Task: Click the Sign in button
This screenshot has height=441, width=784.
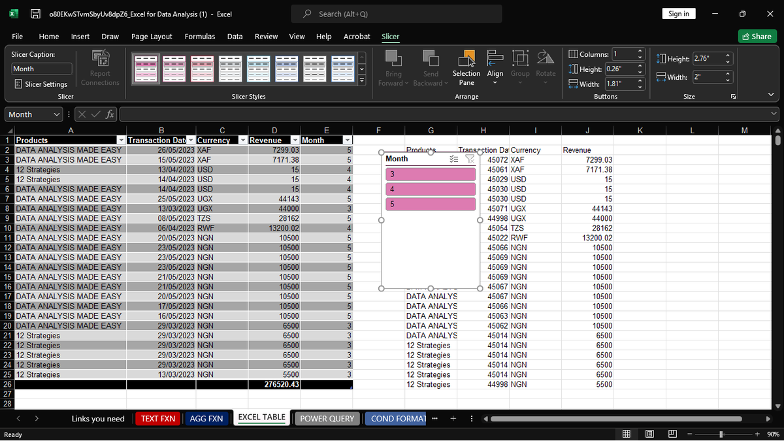Action: (x=679, y=14)
